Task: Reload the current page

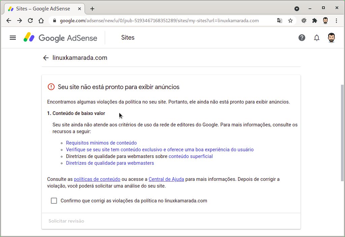Action: point(30,21)
